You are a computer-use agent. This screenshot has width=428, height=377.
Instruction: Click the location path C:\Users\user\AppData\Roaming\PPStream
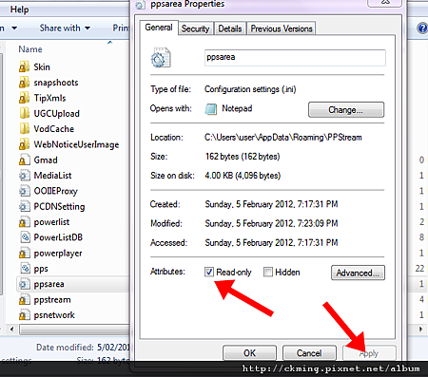click(x=283, y=138)
